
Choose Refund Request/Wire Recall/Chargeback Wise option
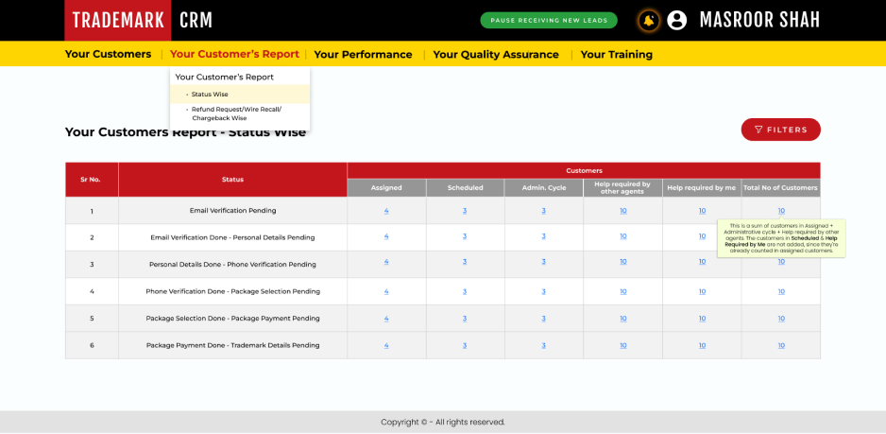235,113
